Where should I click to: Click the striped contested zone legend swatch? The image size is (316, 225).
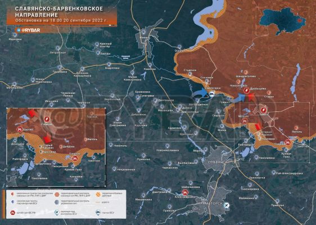click(98, 195)
